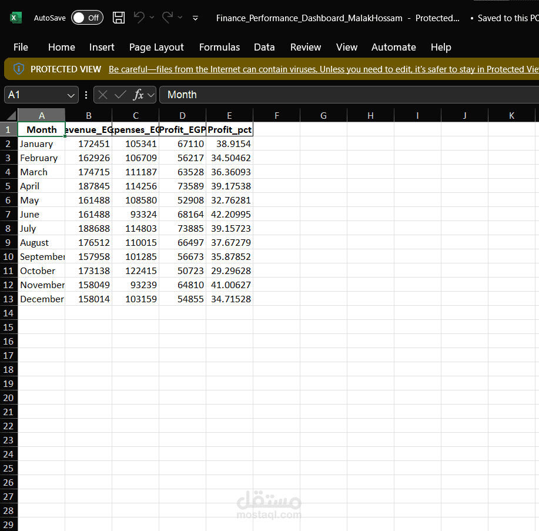The width and height of the screenshot is (539, 531).
Task: Select the September cell
Action: click(42, 256)
